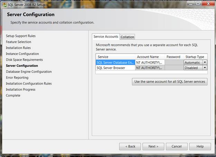
Task: Click the Account Name column header
Action: click(150, 57)
